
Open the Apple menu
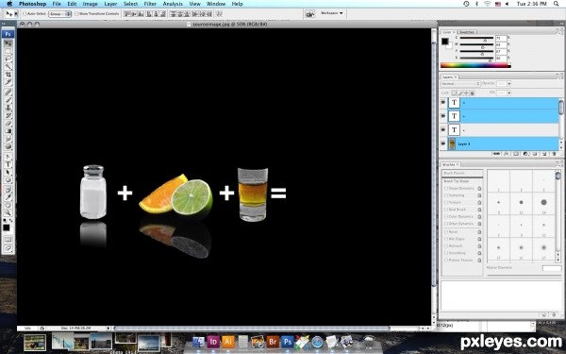tap(9, 4)
